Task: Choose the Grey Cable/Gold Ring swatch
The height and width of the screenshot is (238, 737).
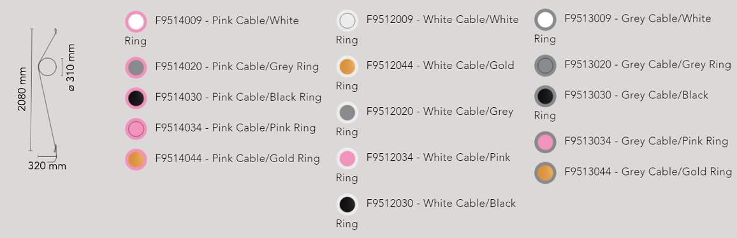Action: (545, 173)
